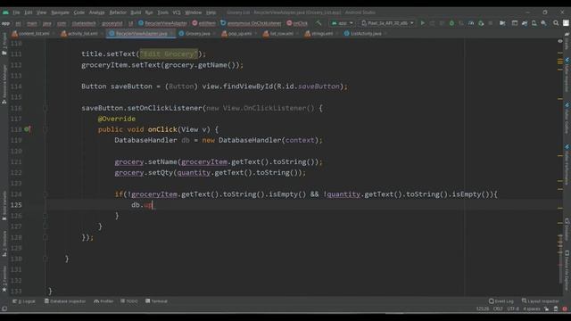The width and height of the screenshot is (571, 321).
Task: Open the Pixel device selector dropdown
Action: click(x=387, y=23)
